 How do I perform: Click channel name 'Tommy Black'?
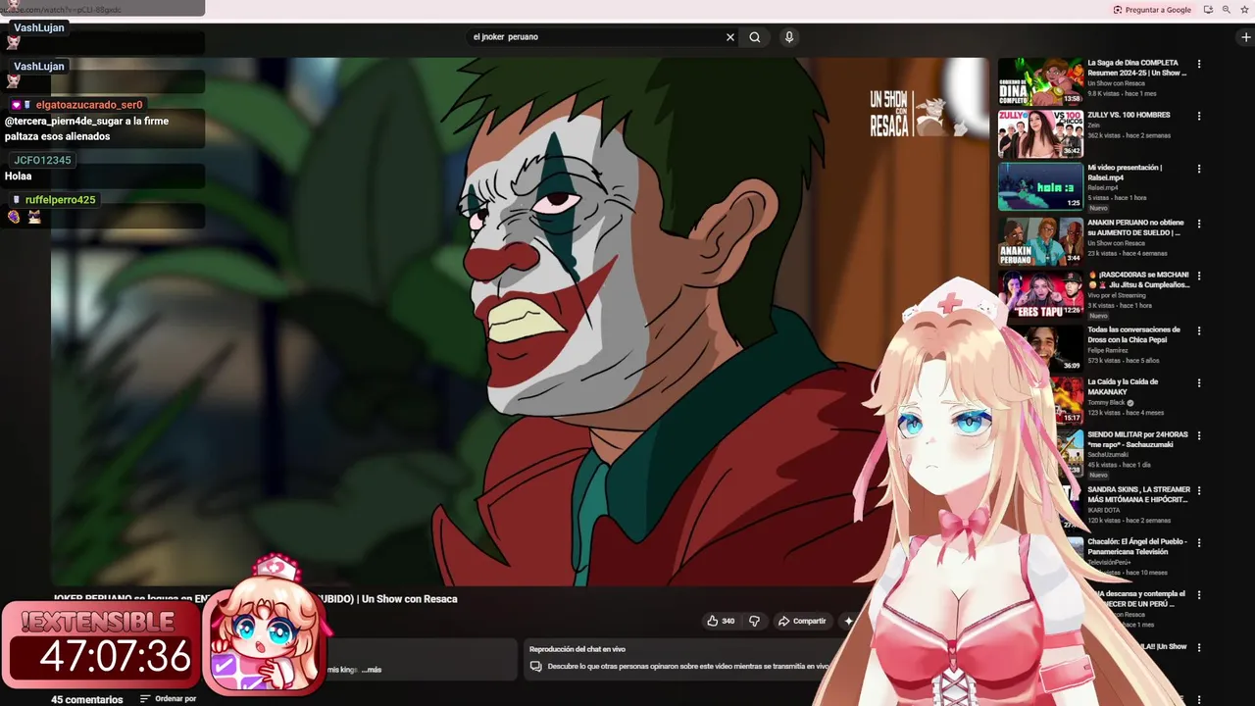tap(1106, 402)
